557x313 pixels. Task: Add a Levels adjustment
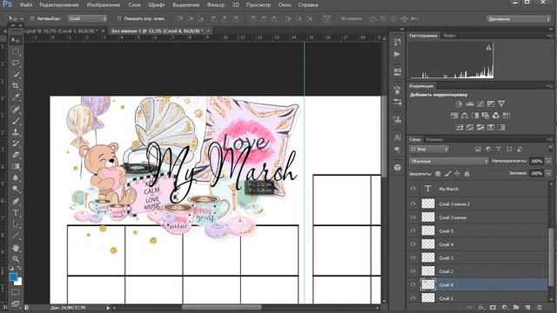pos(470,103)
